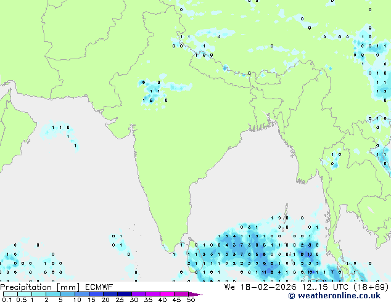Image resolution: width=391 pixels, height=302 pixels.
Task: Click the legend label '0.5'
Action: click(21, 300)
